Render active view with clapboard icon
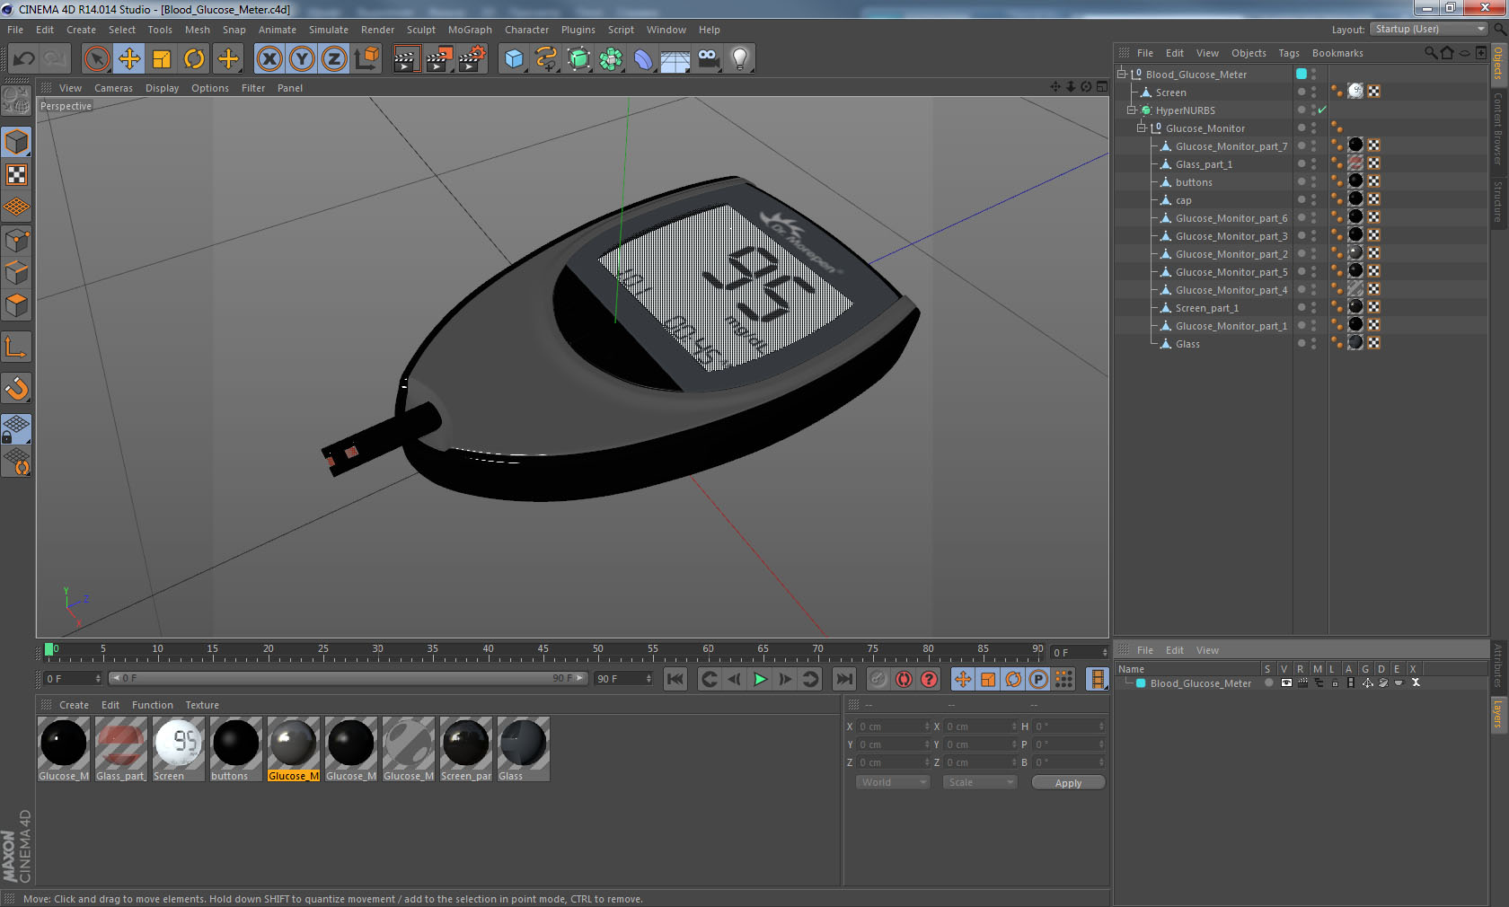This screenshot has width=1509, height=907. pyautogui.click(x=406, y=59)
